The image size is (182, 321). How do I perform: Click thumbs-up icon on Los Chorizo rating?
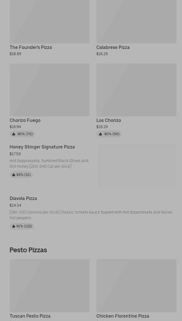100,134
